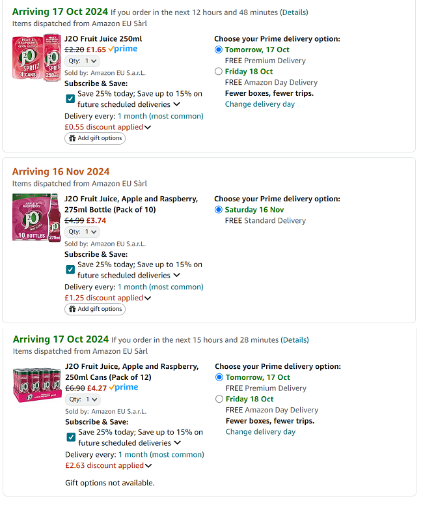Expand £0.55 discount applied details
The height and width of the screenshot is (505, 423).
(108, 127)
